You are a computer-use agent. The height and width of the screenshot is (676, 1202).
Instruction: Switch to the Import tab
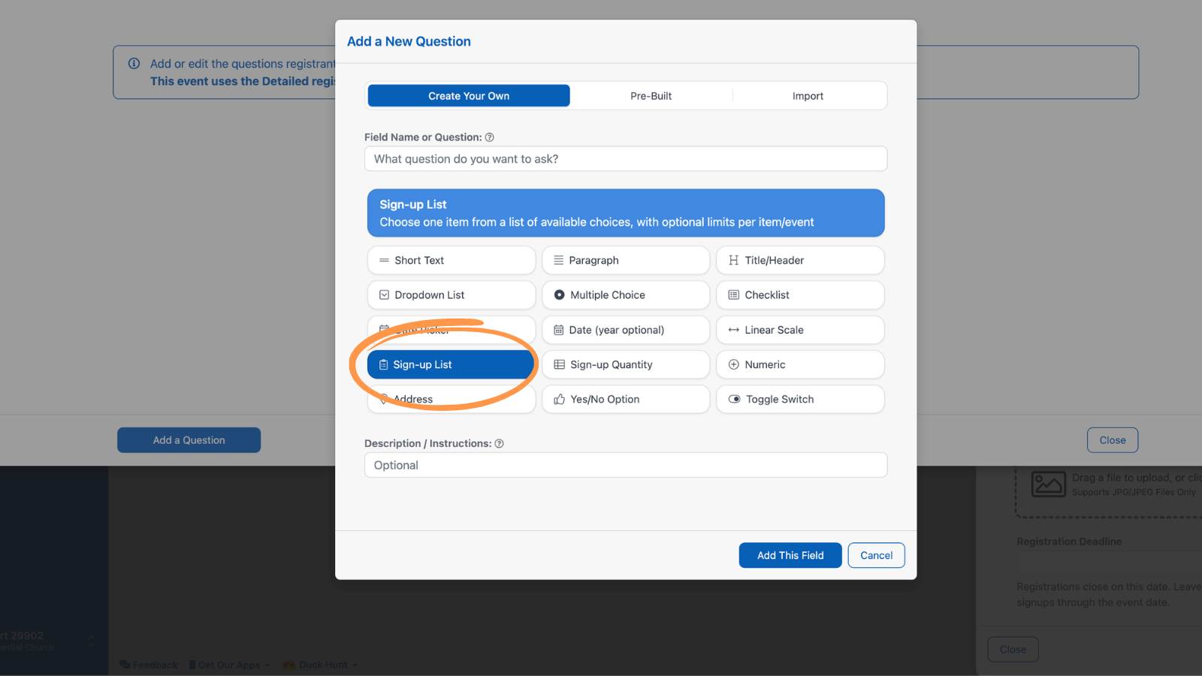click(x=808, y=96)
